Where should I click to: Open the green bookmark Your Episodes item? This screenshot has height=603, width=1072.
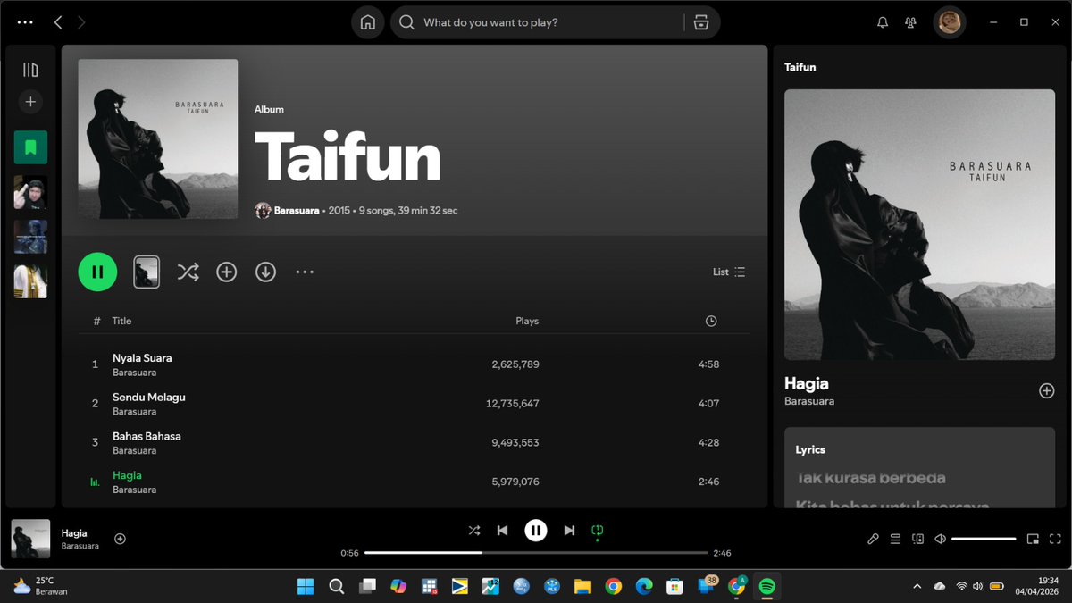30,147
